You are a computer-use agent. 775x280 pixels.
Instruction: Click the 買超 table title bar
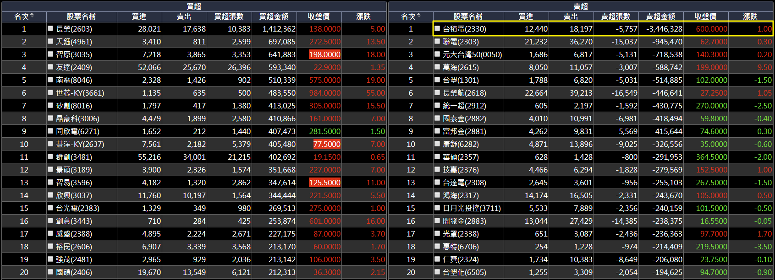coord(194,6)
